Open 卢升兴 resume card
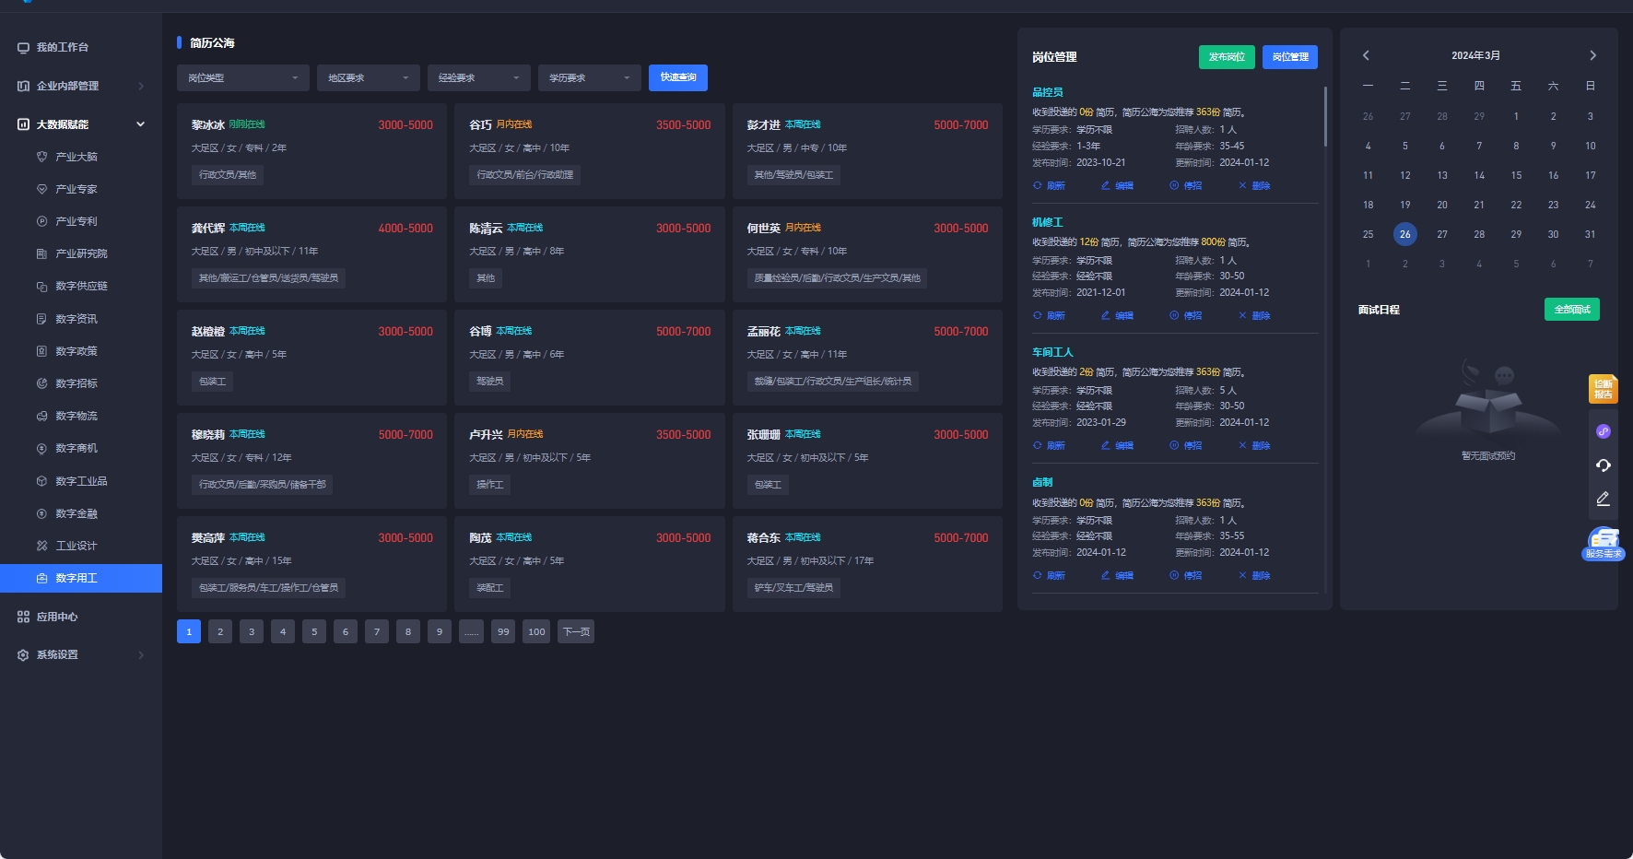The image size is (1633, 859). click(x=590, y=461)
